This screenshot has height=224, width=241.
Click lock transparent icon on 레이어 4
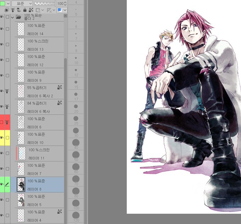pos(60,212)
